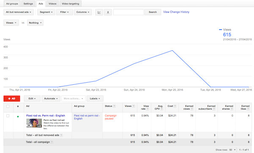The image size is (254, 153).
Task: Open help for Earned subscribers column
Action: (x=214, y=109)
